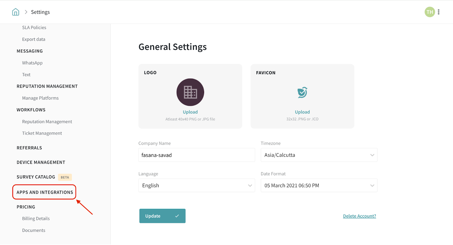Expand the Timezone dropdown
This screenshot has height=245, width=453.
(x=319, y=155)
